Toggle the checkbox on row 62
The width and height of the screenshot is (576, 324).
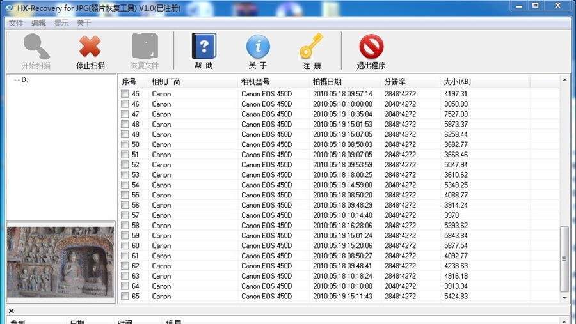pyautogui.click(x=125, y=266)
